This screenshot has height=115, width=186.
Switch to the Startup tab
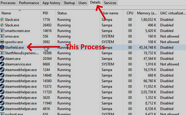pos(69,3)
